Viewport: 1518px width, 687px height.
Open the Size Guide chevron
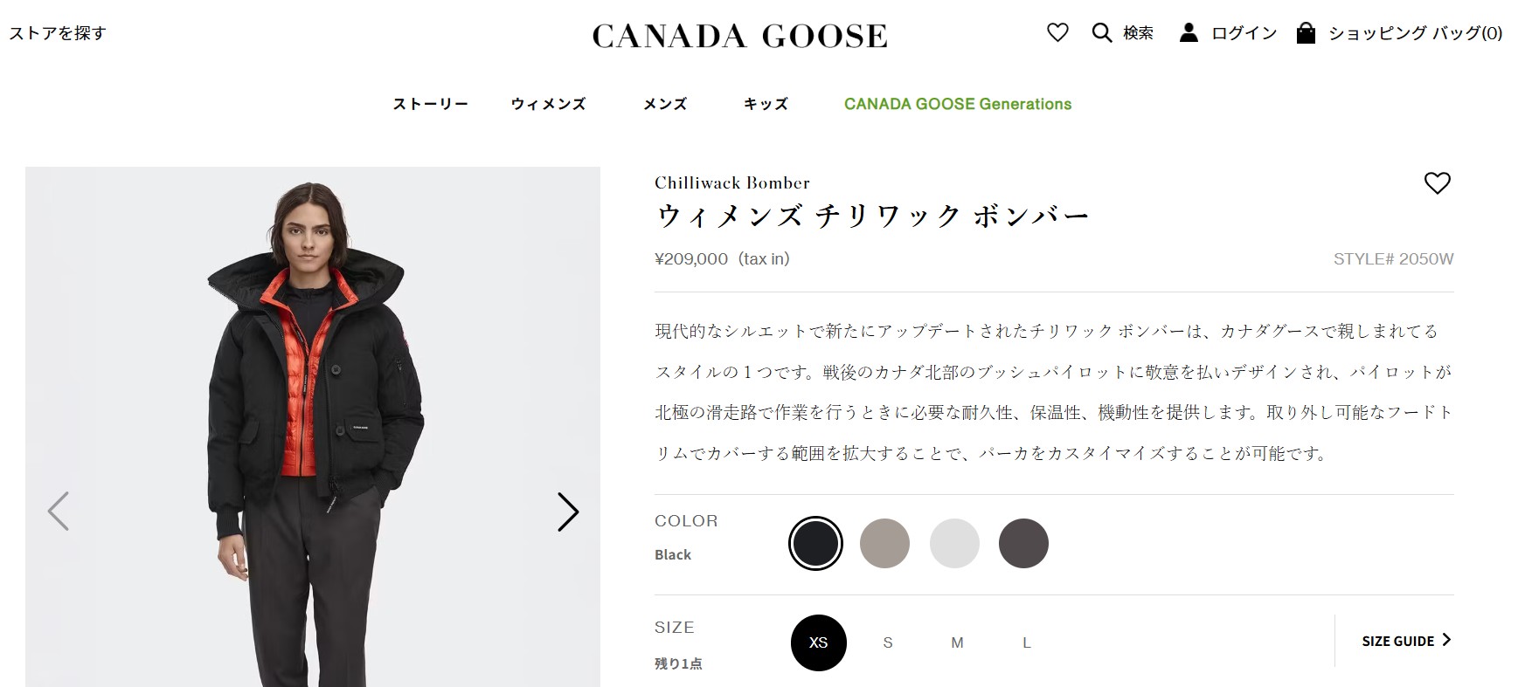pos(1446,640)
